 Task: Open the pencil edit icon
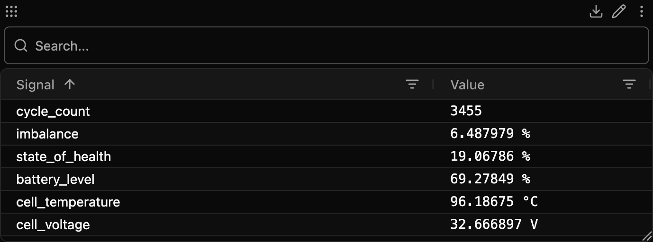pos(619,11)
